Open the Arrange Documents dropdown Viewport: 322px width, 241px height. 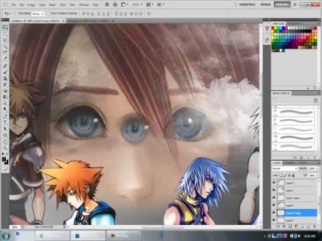tap(150, 4)
